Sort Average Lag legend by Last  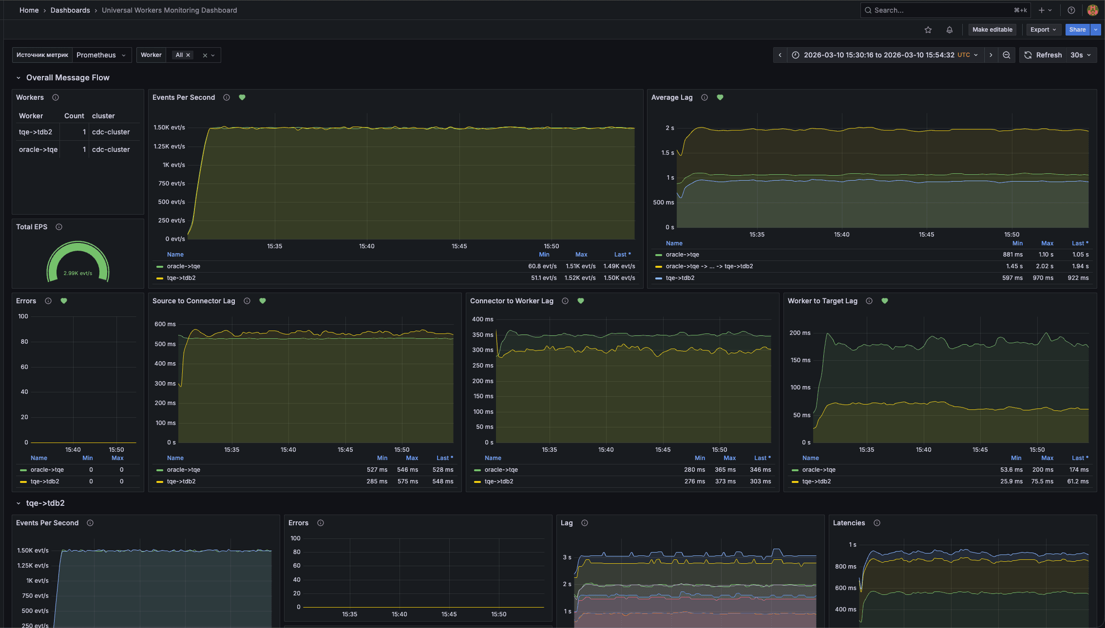[1080, 243]
